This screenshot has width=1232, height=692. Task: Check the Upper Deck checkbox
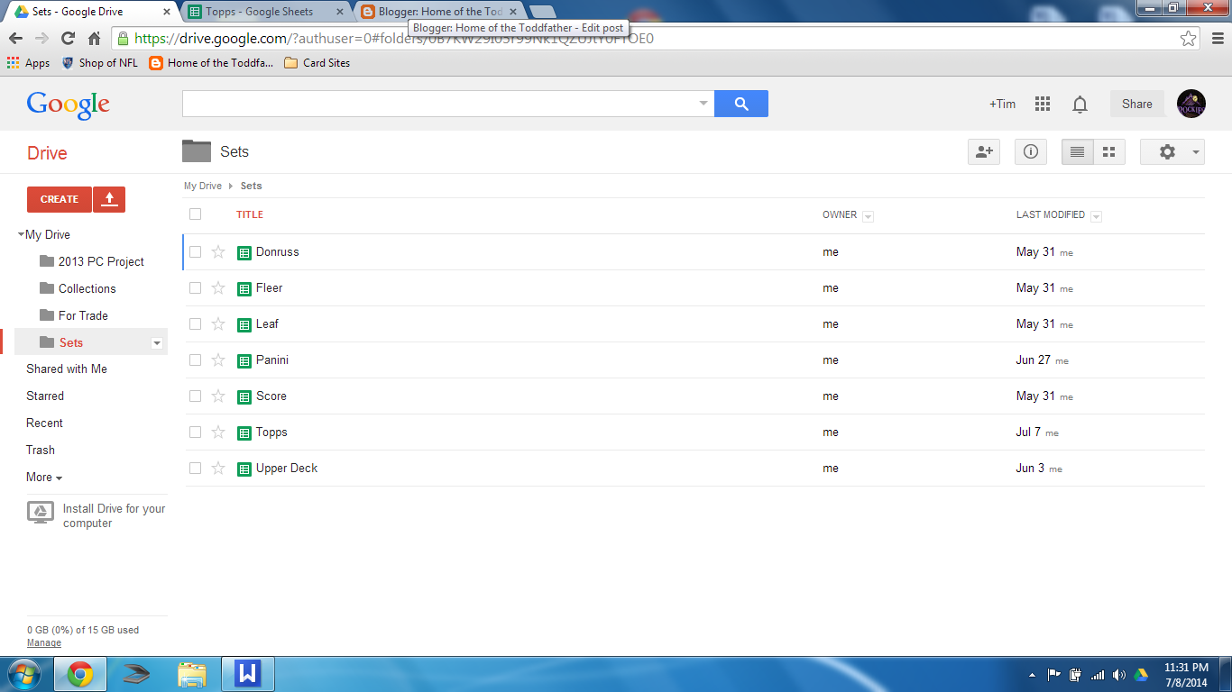click(x=195, y=469)
